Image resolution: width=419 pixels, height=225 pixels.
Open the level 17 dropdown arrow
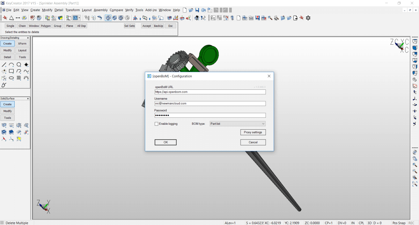(79, 18)
